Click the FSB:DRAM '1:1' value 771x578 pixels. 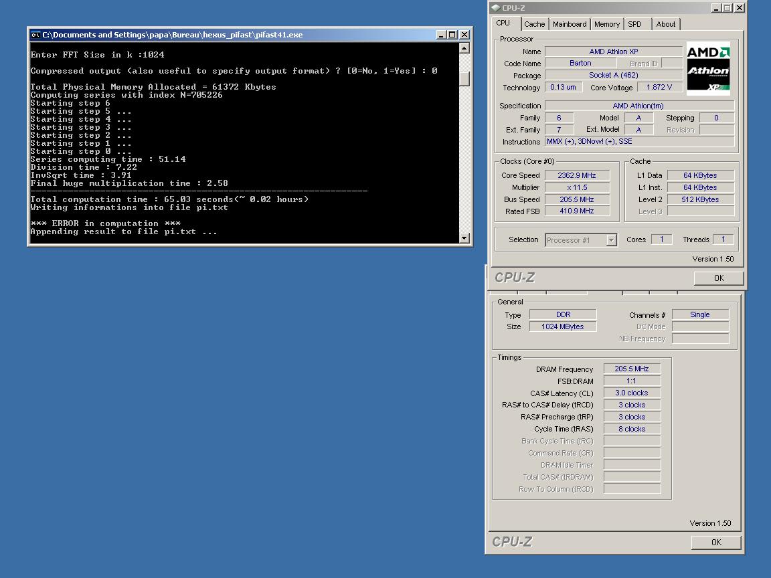pos(632,381)
